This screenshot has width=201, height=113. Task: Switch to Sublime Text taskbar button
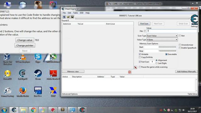pos(62,110)
